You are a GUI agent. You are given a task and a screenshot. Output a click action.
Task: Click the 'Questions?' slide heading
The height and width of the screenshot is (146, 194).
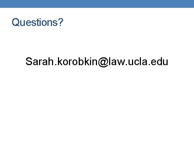tap(37, 22)
